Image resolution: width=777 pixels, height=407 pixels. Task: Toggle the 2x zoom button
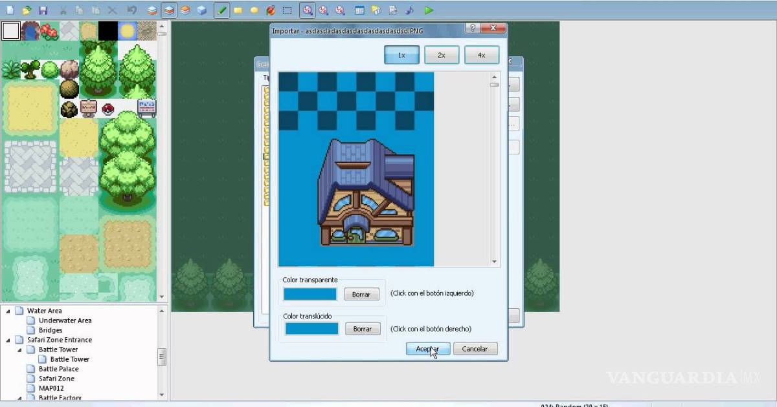442,55
